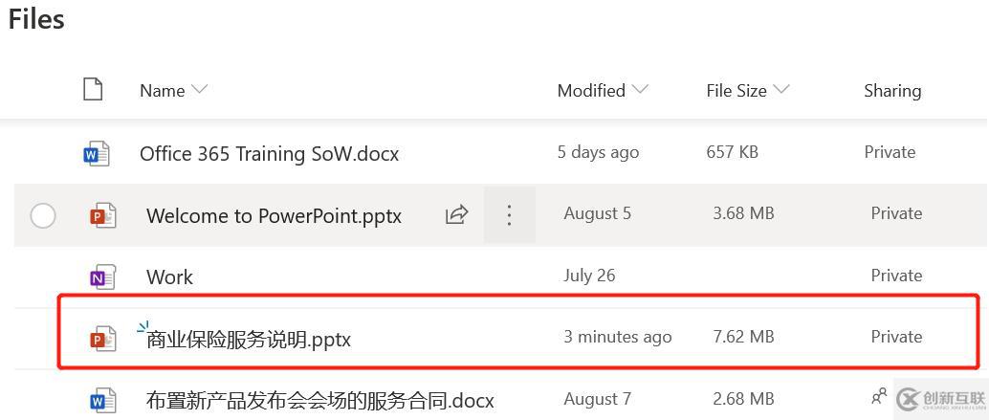Select the Welcome to PowerPoint.pptx row circle
989x420 pixels.
click(x=43, y=215)
